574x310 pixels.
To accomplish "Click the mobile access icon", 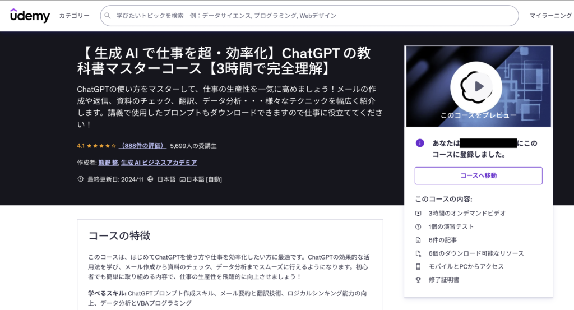I will [x=418, y=267].
